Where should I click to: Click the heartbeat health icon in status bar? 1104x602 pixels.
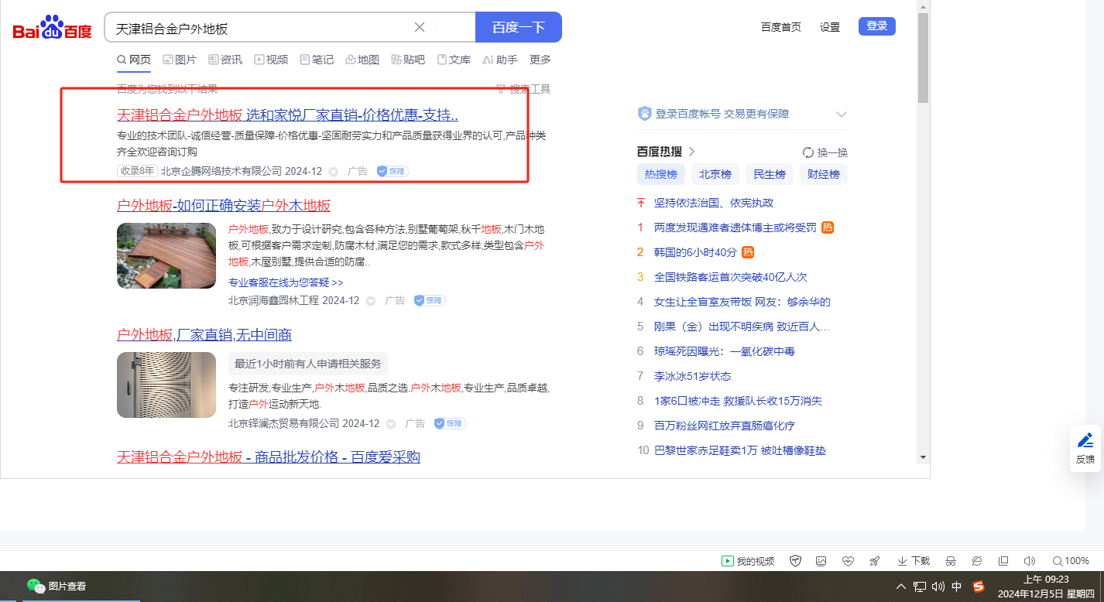coord(848,561)
